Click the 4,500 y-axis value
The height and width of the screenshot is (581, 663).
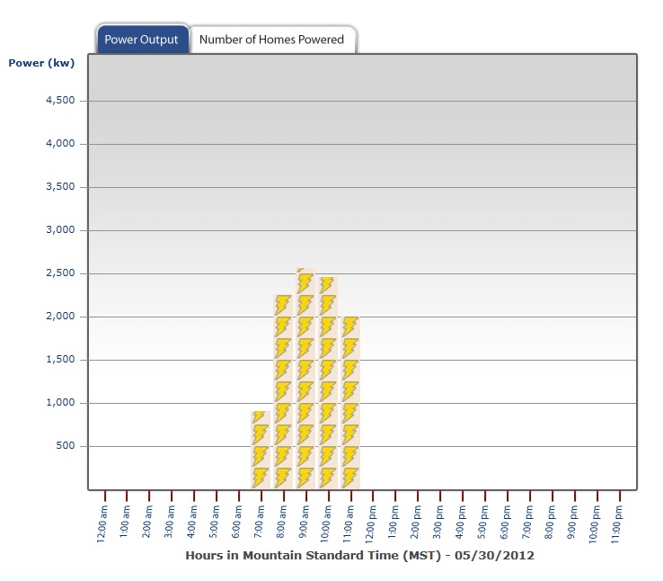[60, 101]
